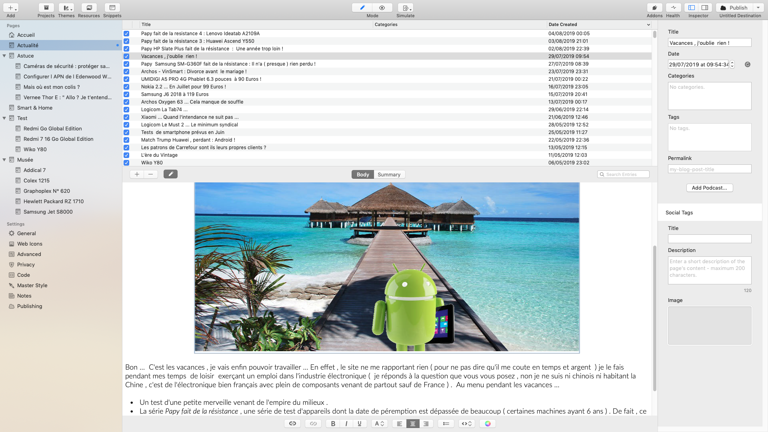The image size is (768, 432).
Task: Adjust date with the stepper arrows
Action: [x=732, y=64]
